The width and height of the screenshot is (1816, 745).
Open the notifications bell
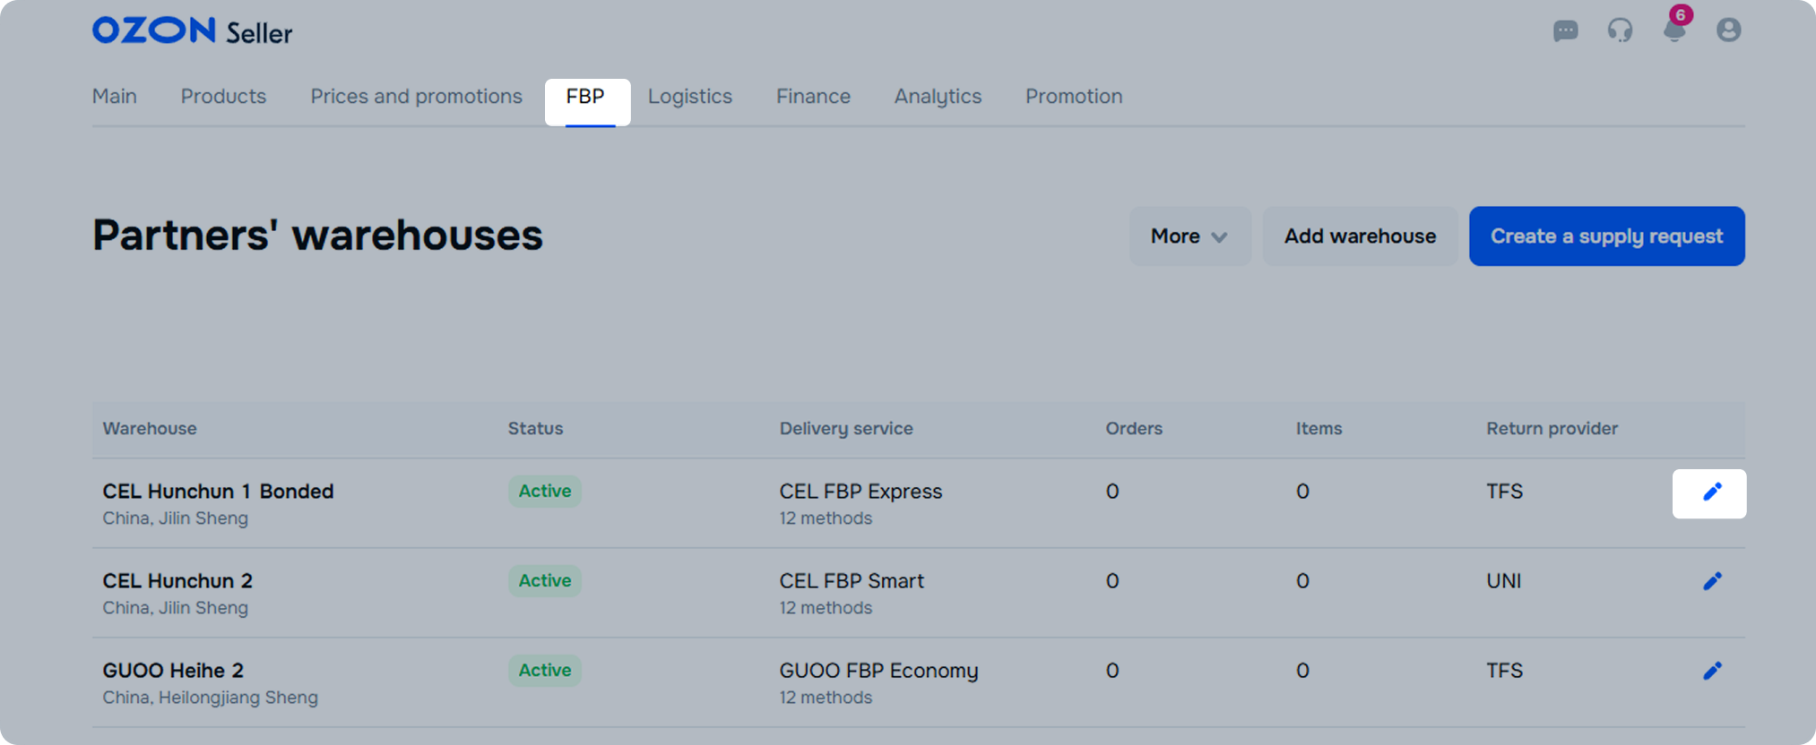1673,31
